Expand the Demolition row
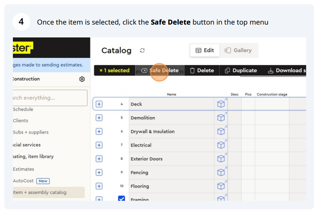This screenshot has width=316, height=211. [x=99, y=118]
